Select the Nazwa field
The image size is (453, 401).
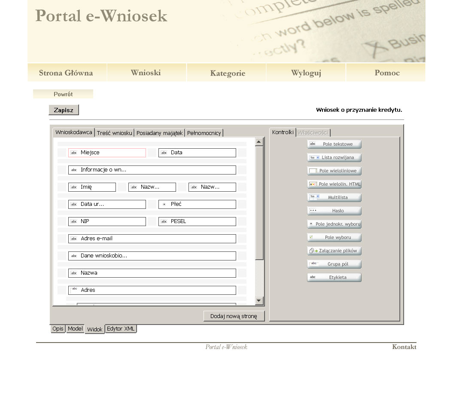click(x=152, y=273)
